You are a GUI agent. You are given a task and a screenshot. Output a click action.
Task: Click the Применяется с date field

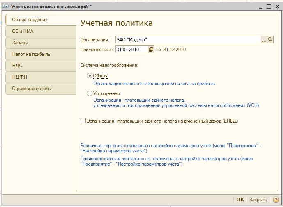point(132,50)
